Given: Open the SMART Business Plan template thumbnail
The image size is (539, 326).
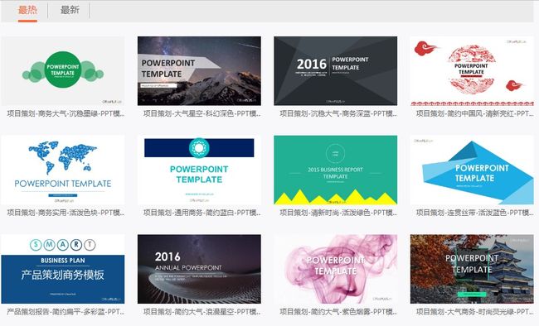Looking at the screenshot, I should point(63,269).
